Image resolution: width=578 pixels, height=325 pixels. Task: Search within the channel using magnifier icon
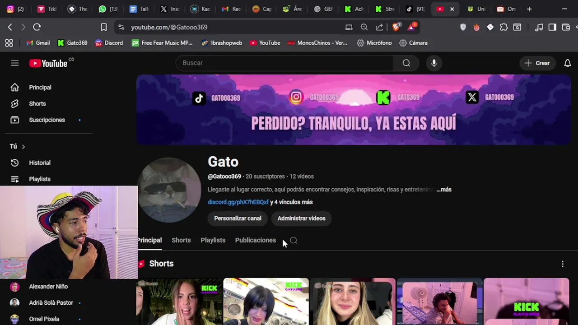[x=294, y=241]
